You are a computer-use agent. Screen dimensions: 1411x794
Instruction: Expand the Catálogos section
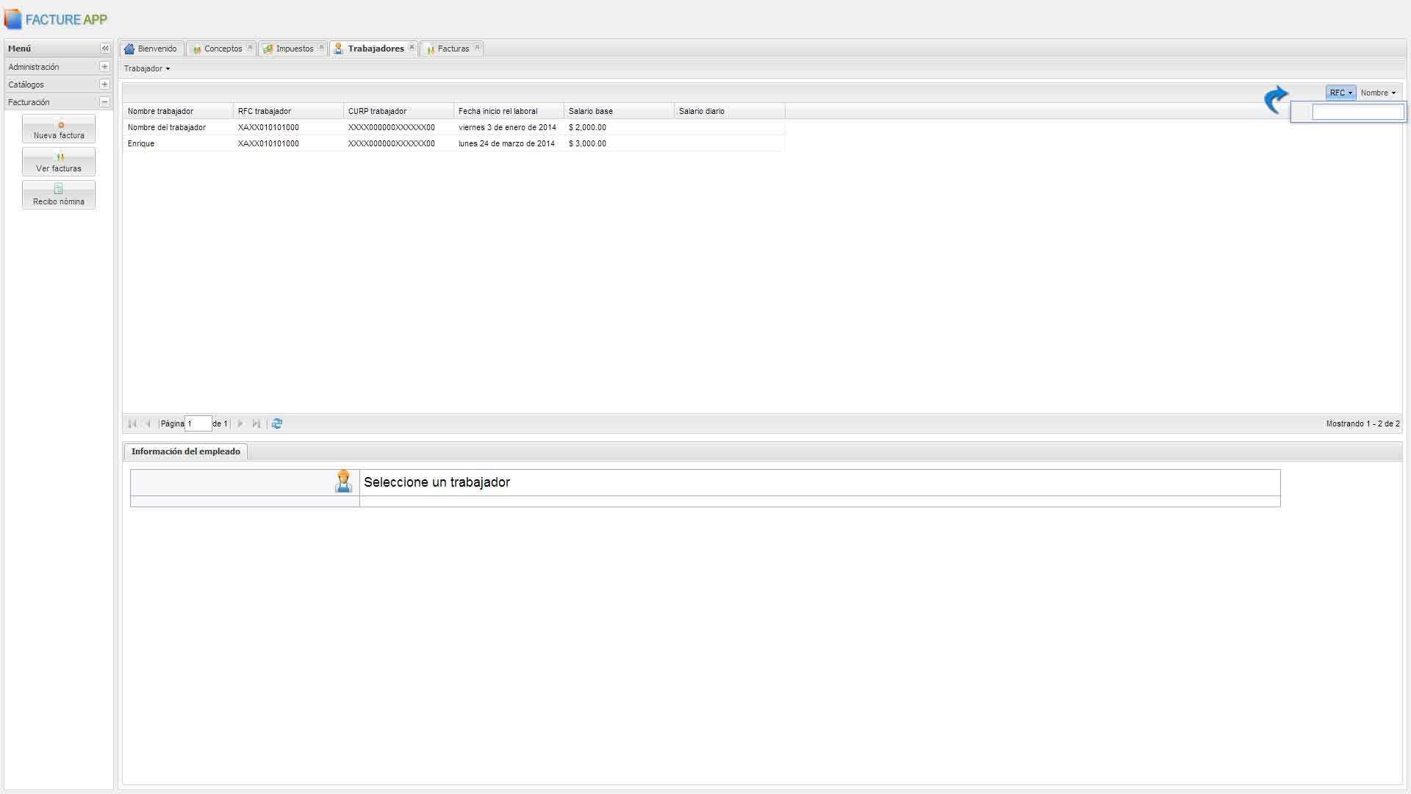[x=104, y=85]
